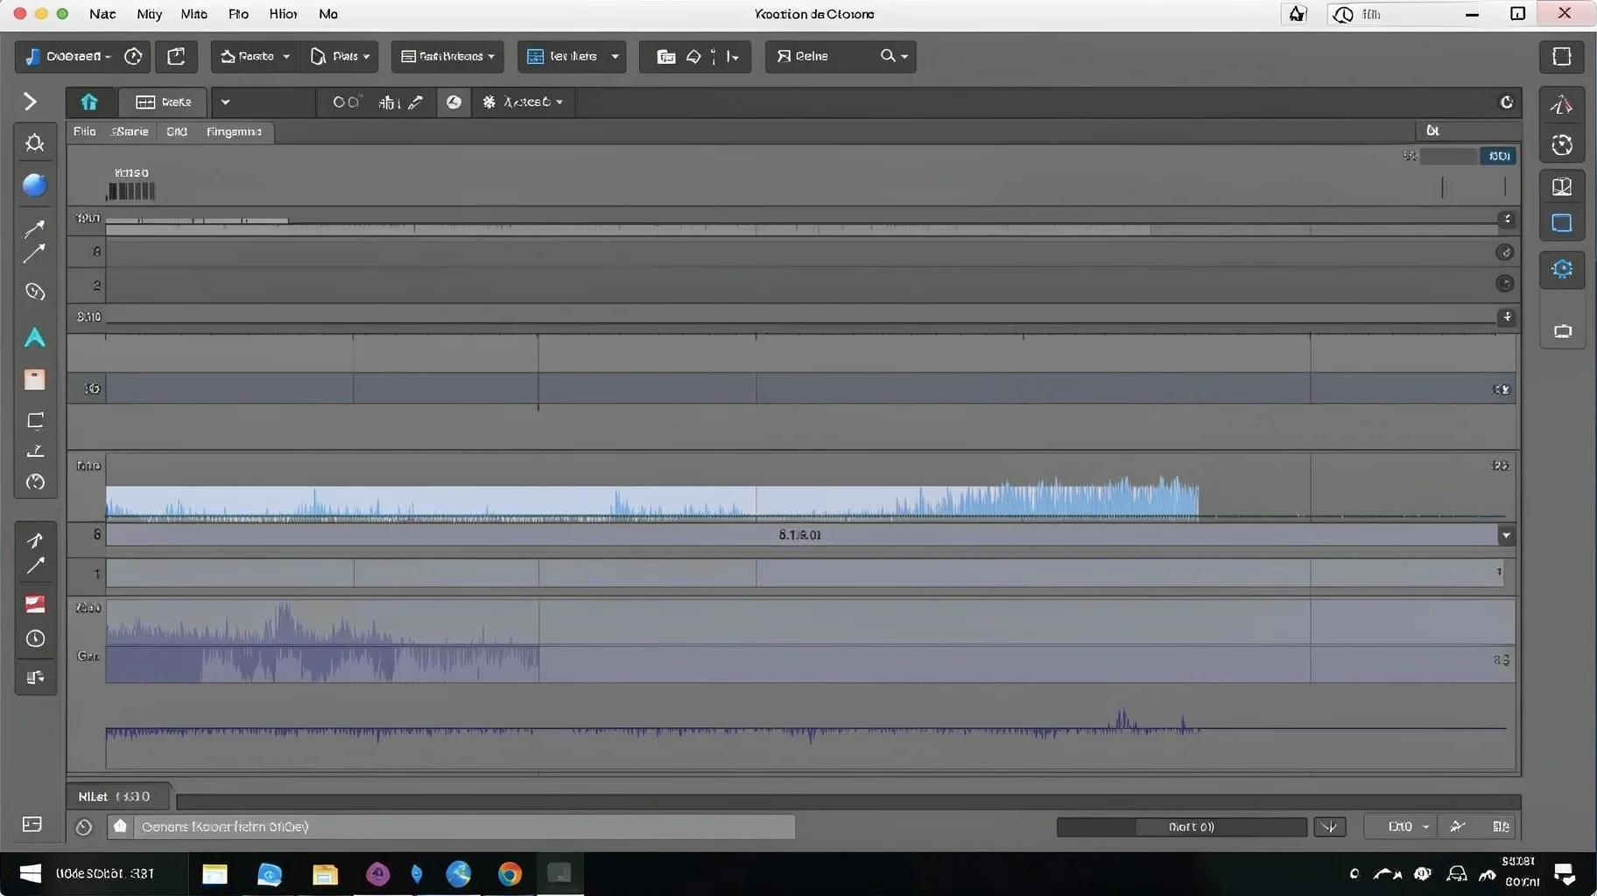Screen dimensions: 1597x896
Task: Open the Fio menu in the menu bar
Action: pos(238,14)
